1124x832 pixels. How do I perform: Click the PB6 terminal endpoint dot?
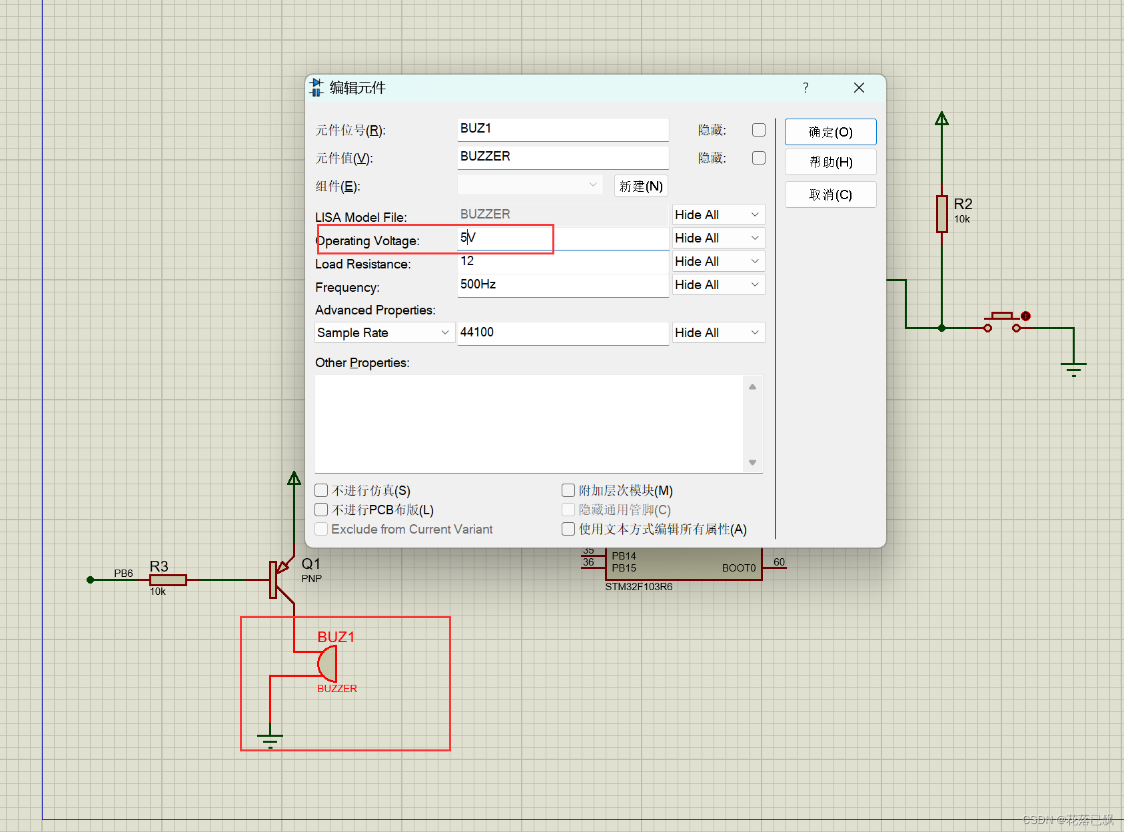(91, 580)
